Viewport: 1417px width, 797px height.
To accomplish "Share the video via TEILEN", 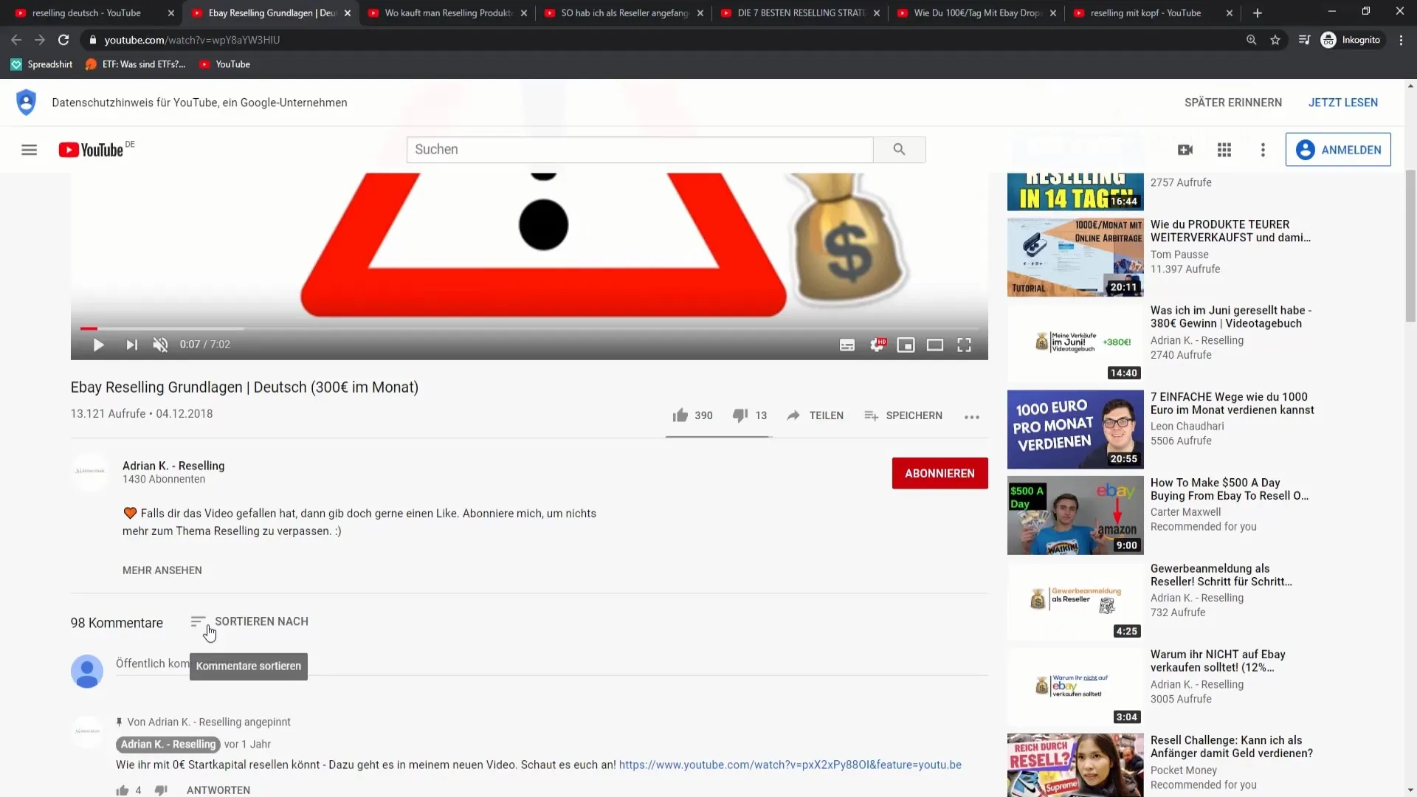I will [x=815, y=415].
